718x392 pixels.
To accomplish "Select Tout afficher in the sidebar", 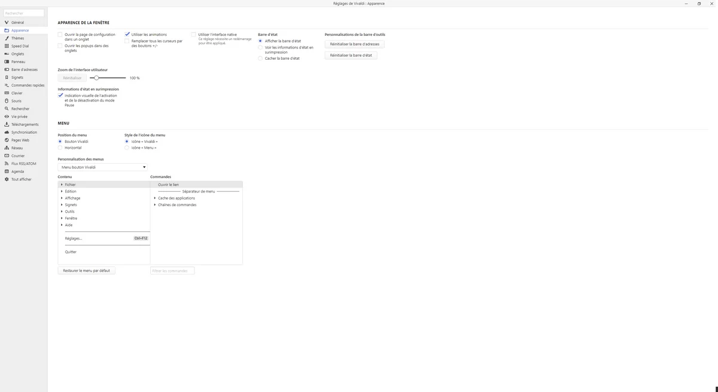I will (x=24, y=179).
